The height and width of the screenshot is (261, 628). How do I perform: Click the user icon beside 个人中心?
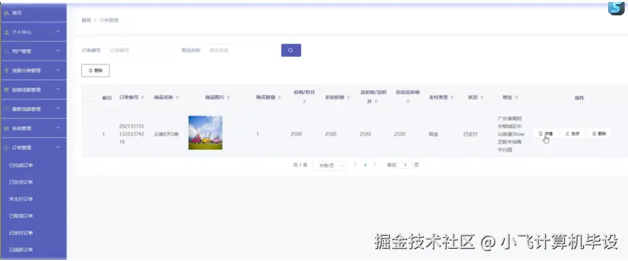pos(6,32)
